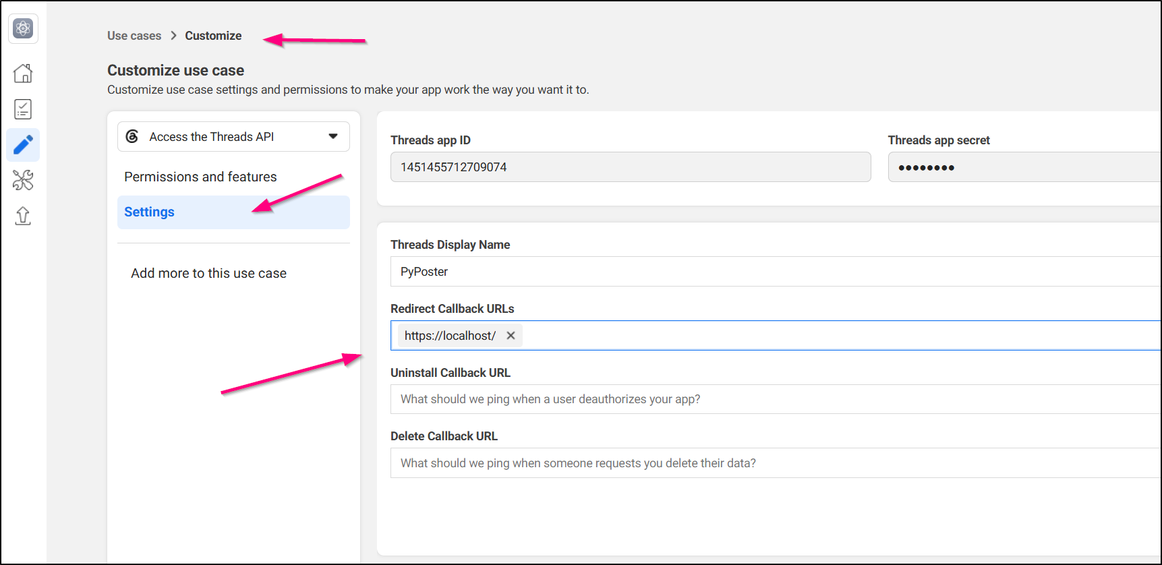Navigate to Use cases breadcrumb
This screenshot has height=565, width=1162.
134,36
